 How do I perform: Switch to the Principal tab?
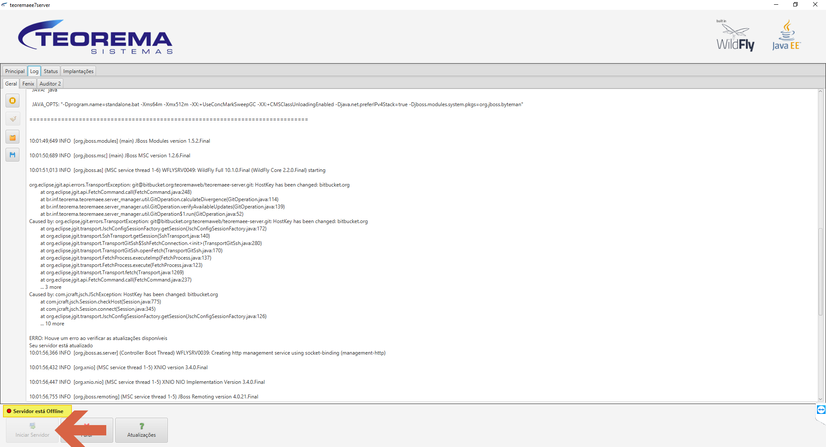[x=15, y=71]
